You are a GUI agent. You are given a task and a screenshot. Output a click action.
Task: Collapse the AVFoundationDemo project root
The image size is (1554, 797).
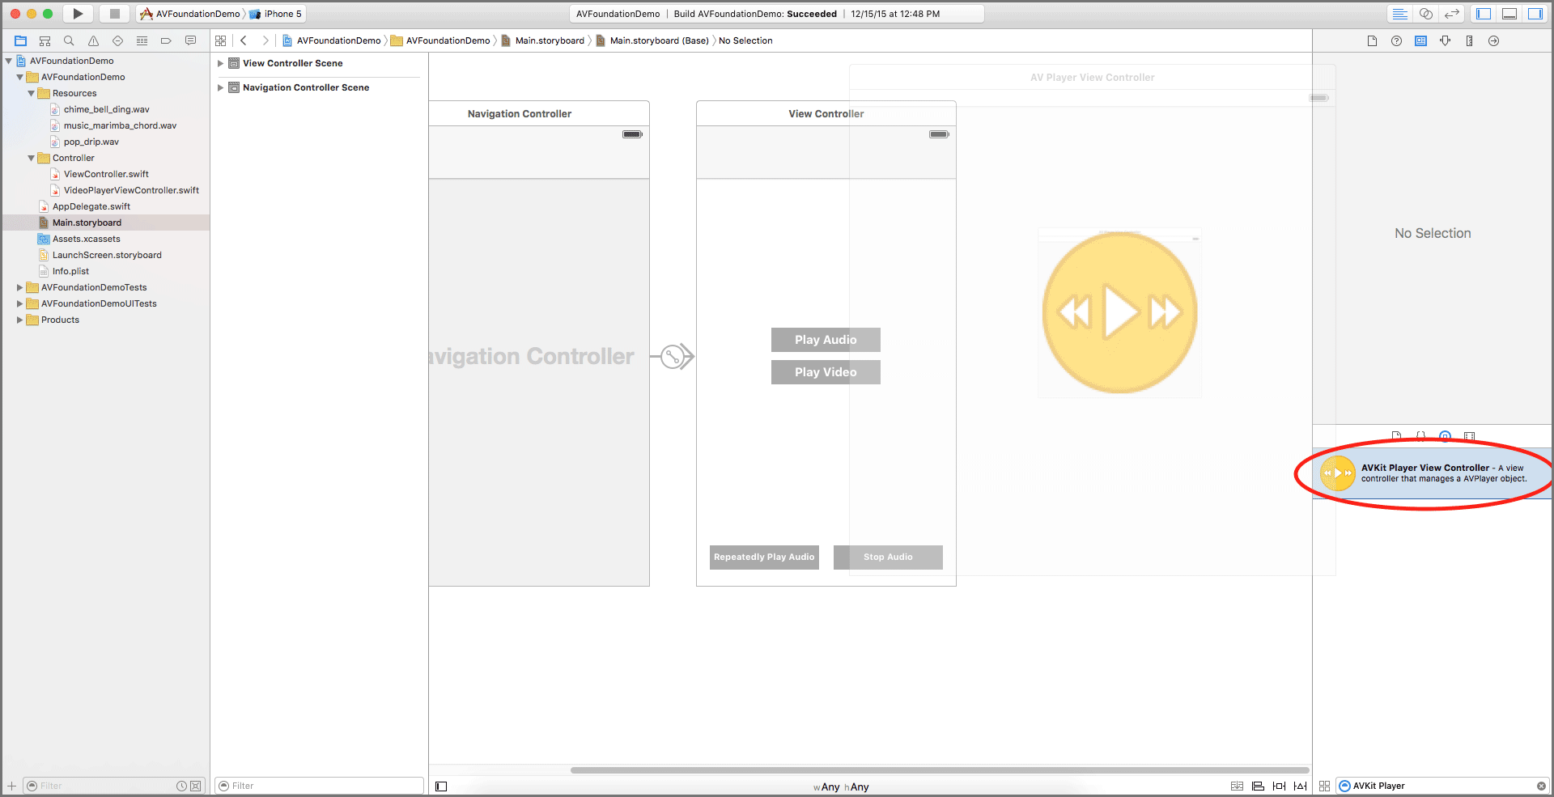pyautogui.click(x=9, y=61)
